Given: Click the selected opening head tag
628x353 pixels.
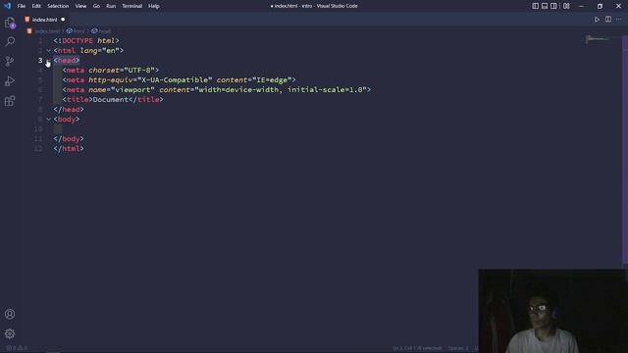Looking at the screenshot, I should (x=67, y=61).
